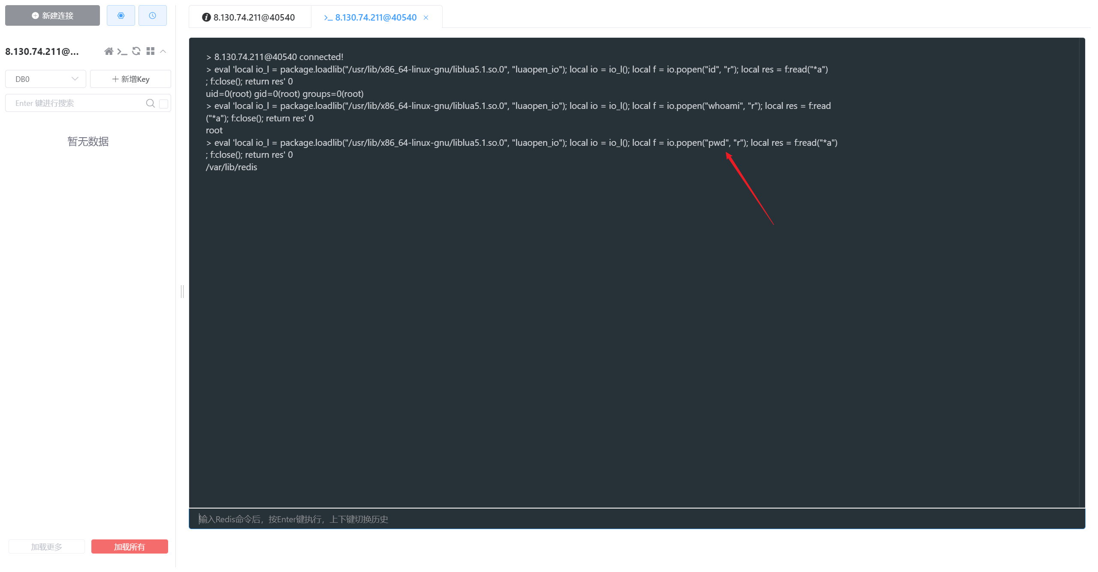Open settings via gear icon button
Image resolution: width=1098 pixels, height=572 pixels.
click(x=121, y=15)
